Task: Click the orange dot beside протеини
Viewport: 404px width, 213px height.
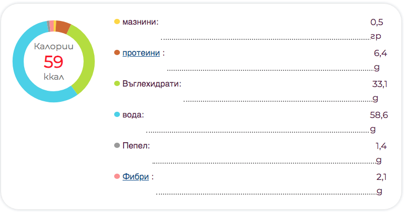Action: click(117, 52)
